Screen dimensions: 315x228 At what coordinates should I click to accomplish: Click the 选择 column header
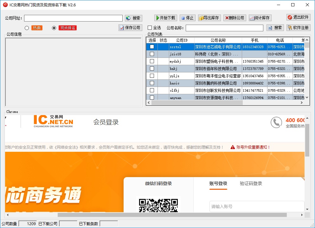pyautogui.click(x=152, y=40)
